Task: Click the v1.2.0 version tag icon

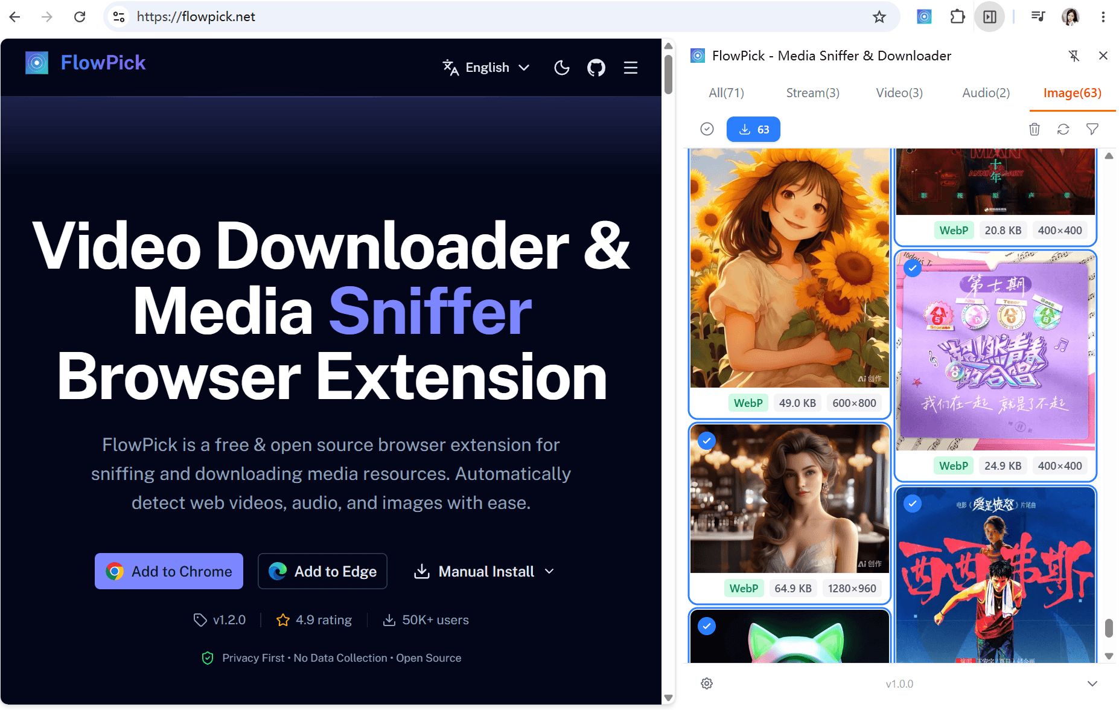Action: pos(200,620)
